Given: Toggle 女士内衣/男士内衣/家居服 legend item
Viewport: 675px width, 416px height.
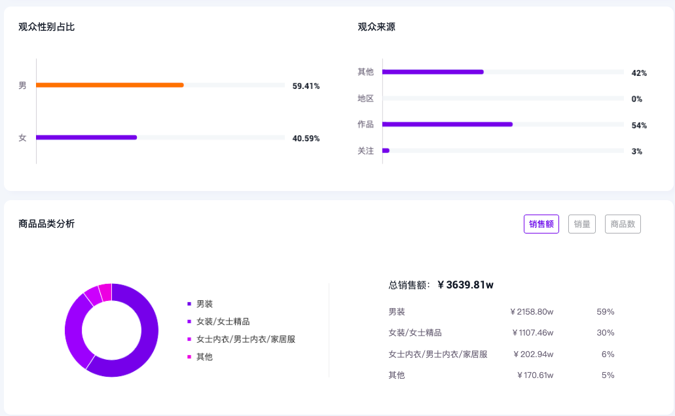Looking at the screenshot, I should tap(246, 339).
